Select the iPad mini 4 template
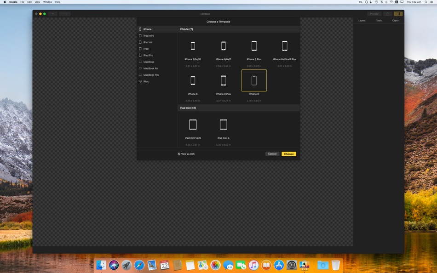Viewport: 437px width, 273px height. pos(223,125)
